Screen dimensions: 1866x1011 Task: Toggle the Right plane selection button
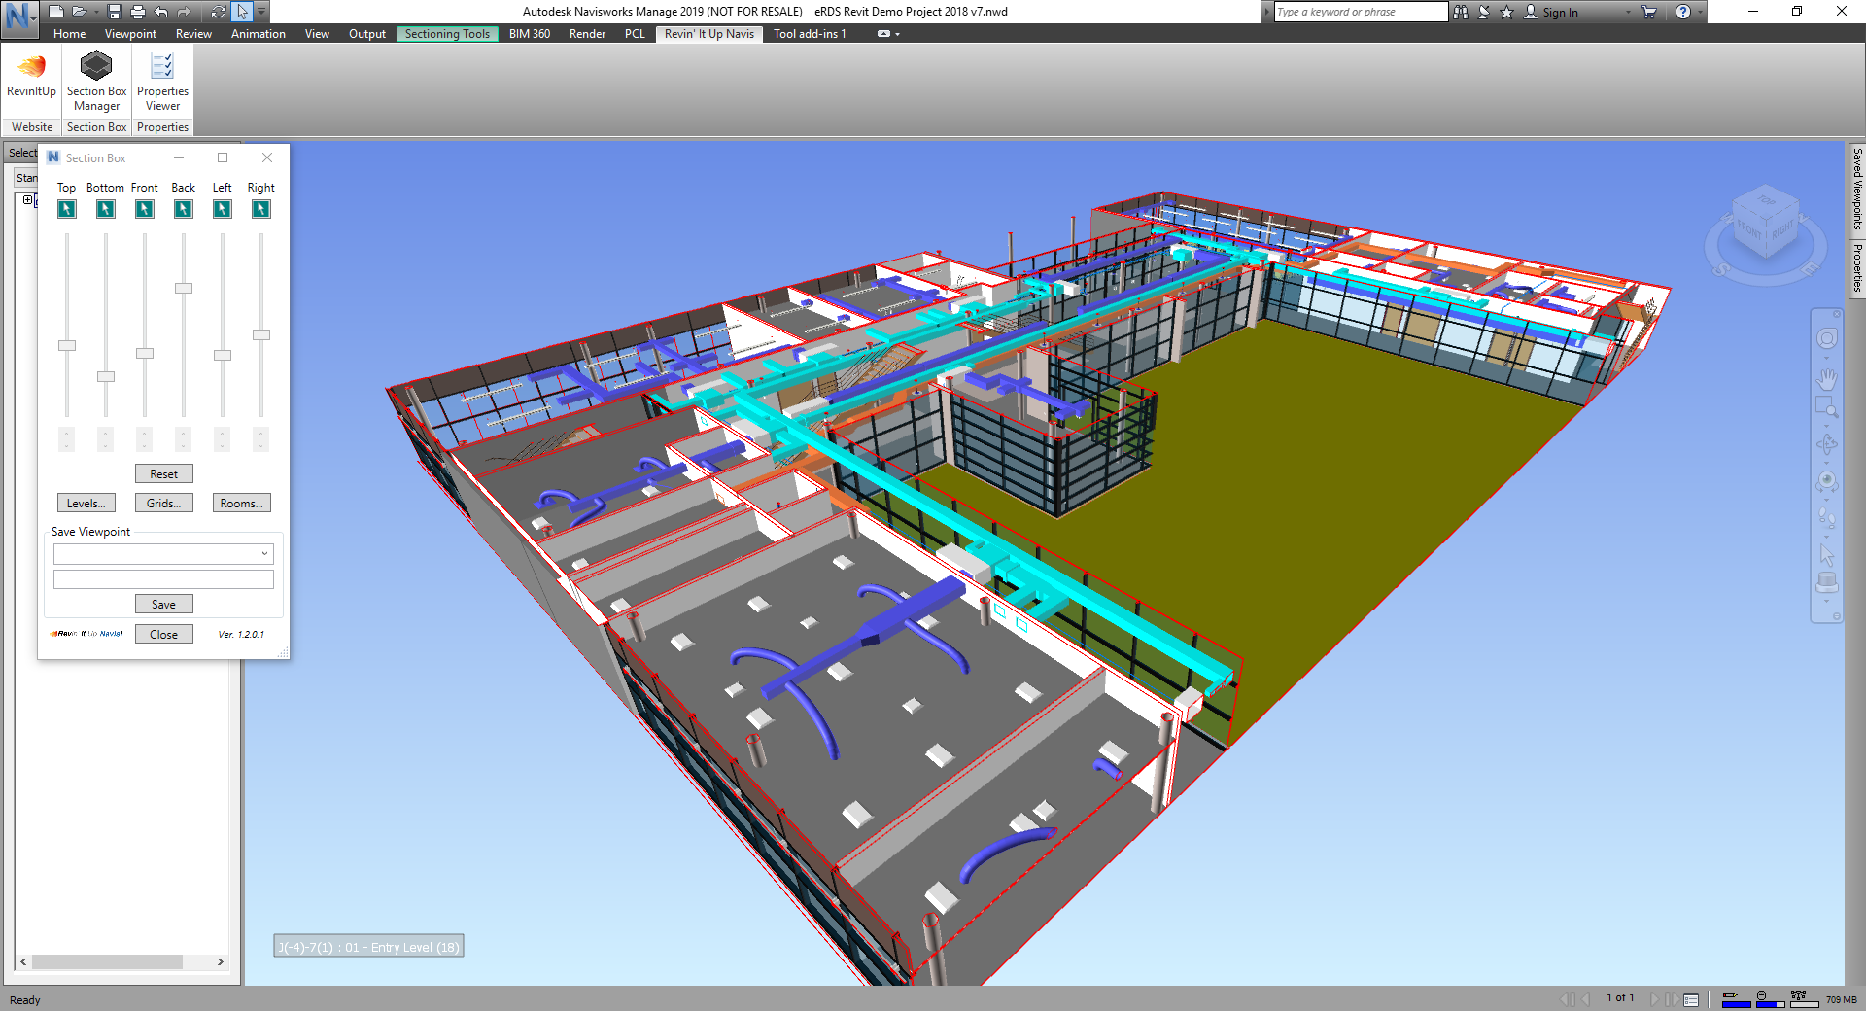click(x=261, y=209)
